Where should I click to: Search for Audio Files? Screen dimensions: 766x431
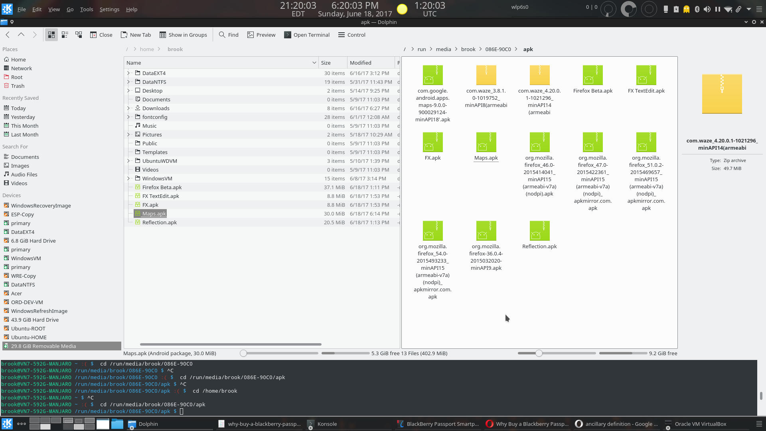pos(24,174)
